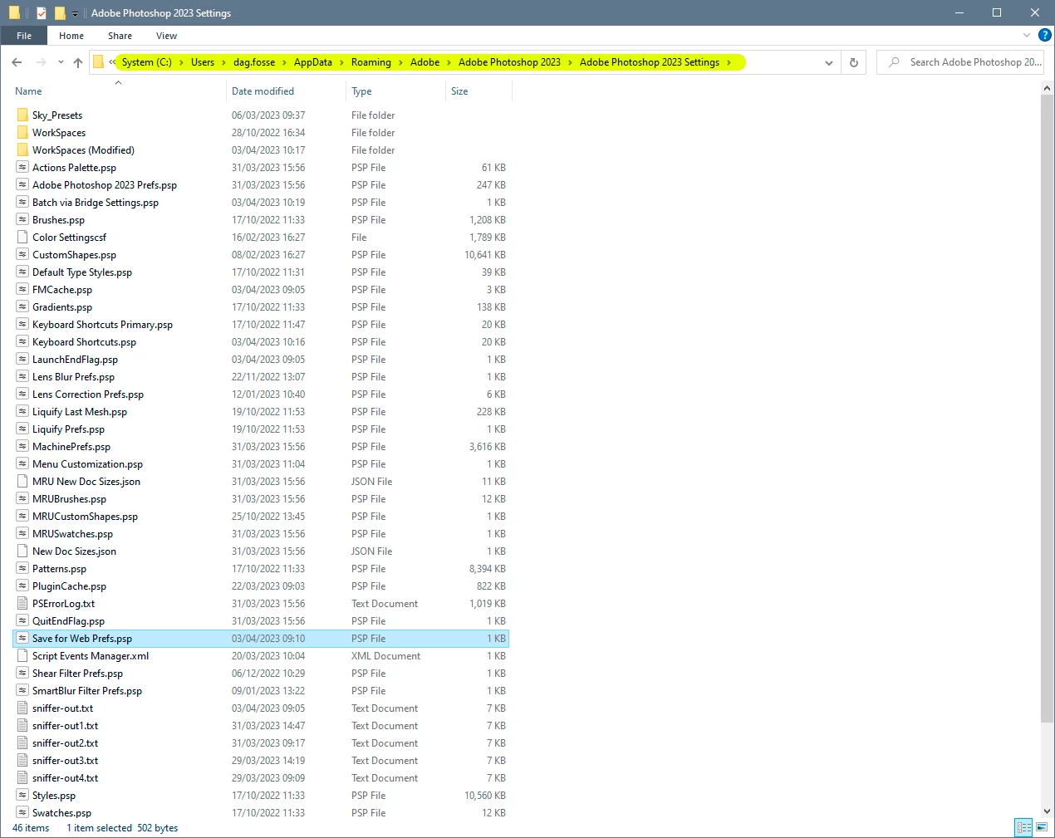Expand the address bar history dropdown

[829, 62]
